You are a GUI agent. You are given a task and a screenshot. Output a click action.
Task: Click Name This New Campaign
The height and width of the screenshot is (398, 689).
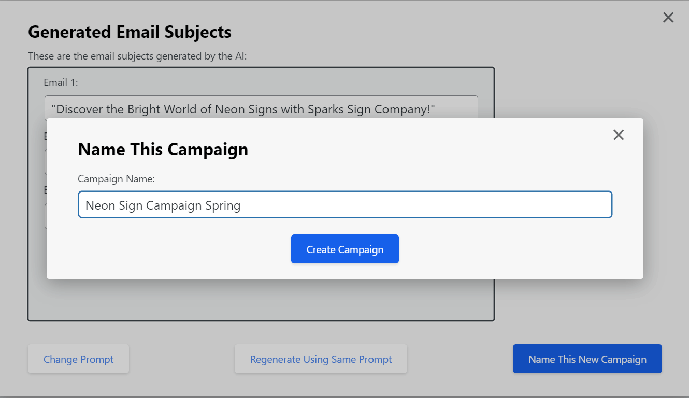coord(587,359)
